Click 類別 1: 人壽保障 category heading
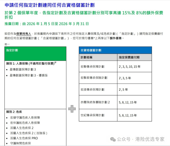The image size is (170, 146). [31, 63]
